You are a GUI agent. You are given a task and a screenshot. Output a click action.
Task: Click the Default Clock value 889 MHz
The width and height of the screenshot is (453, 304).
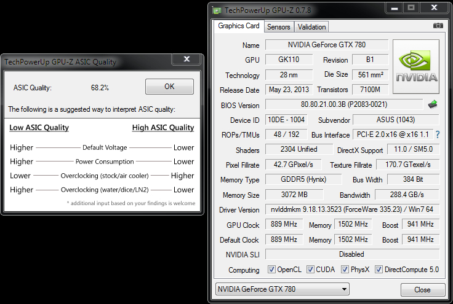[x=284, y=240]
